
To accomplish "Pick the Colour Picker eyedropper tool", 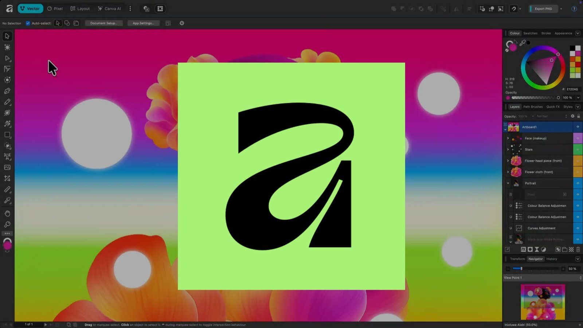I will pyautogui.click(x=7, y=200).
